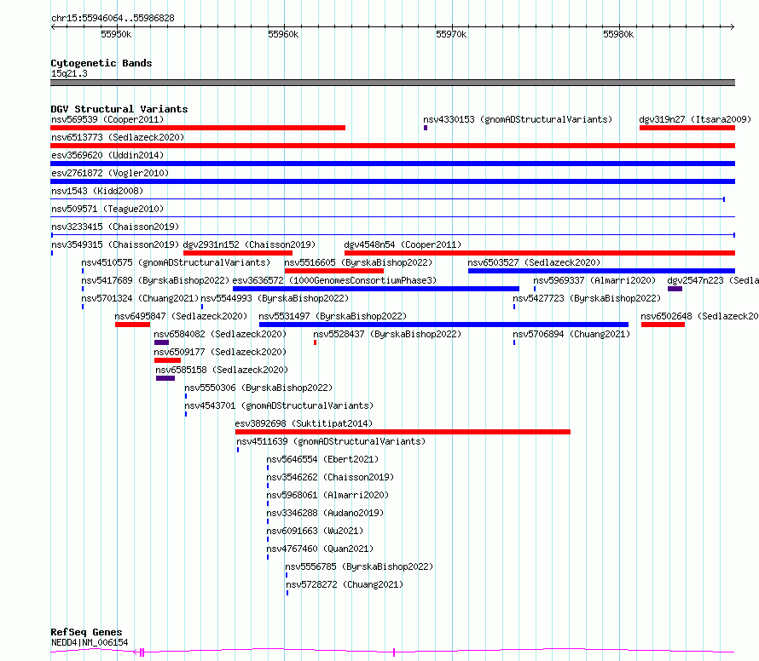Click nsv5701324 (Chuang2021) label
This screenshot has height=661, width=759.
coord(141,298)
